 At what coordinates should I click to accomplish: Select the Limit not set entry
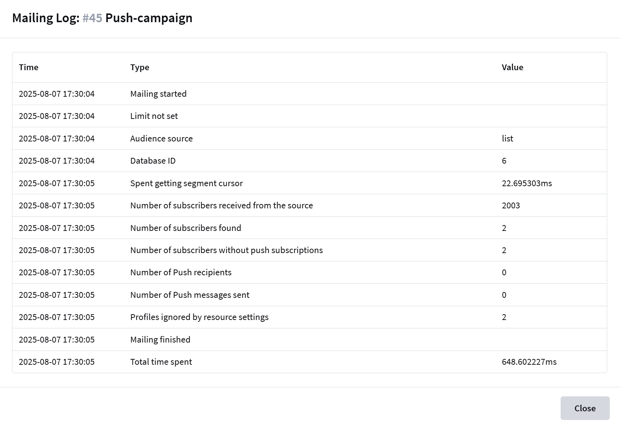click(x=154, y=116)
